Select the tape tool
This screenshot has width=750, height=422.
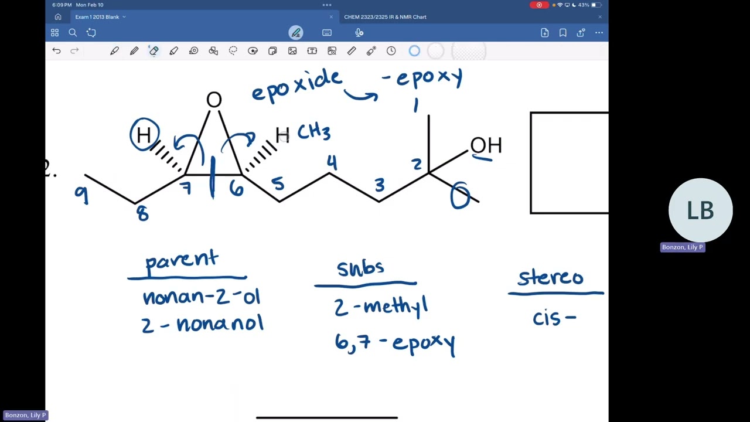pyautogui.click(x=193, y=51)
